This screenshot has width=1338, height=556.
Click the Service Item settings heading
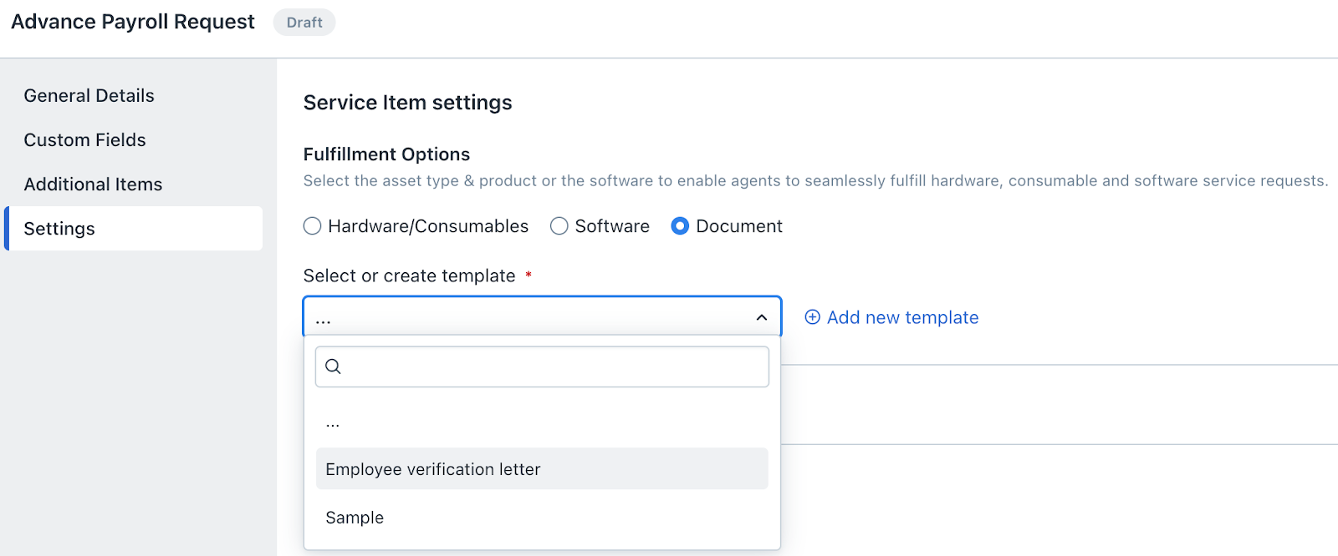coord(407,103)
